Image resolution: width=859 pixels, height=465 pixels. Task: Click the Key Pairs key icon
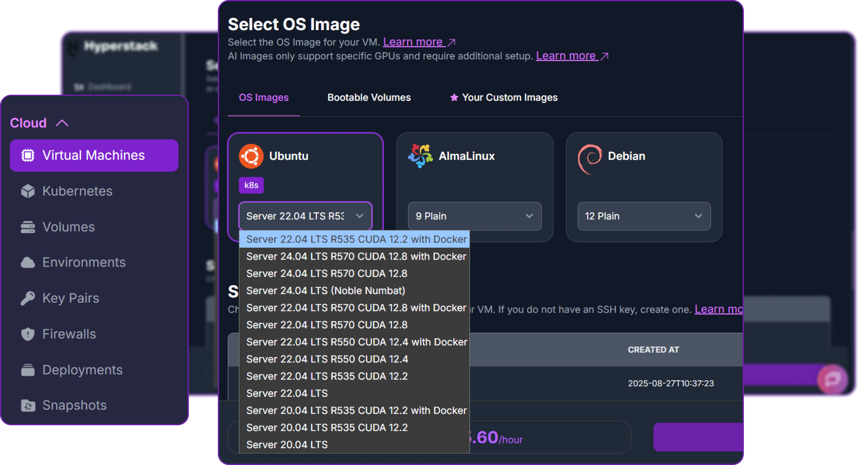tap(28, 298)
